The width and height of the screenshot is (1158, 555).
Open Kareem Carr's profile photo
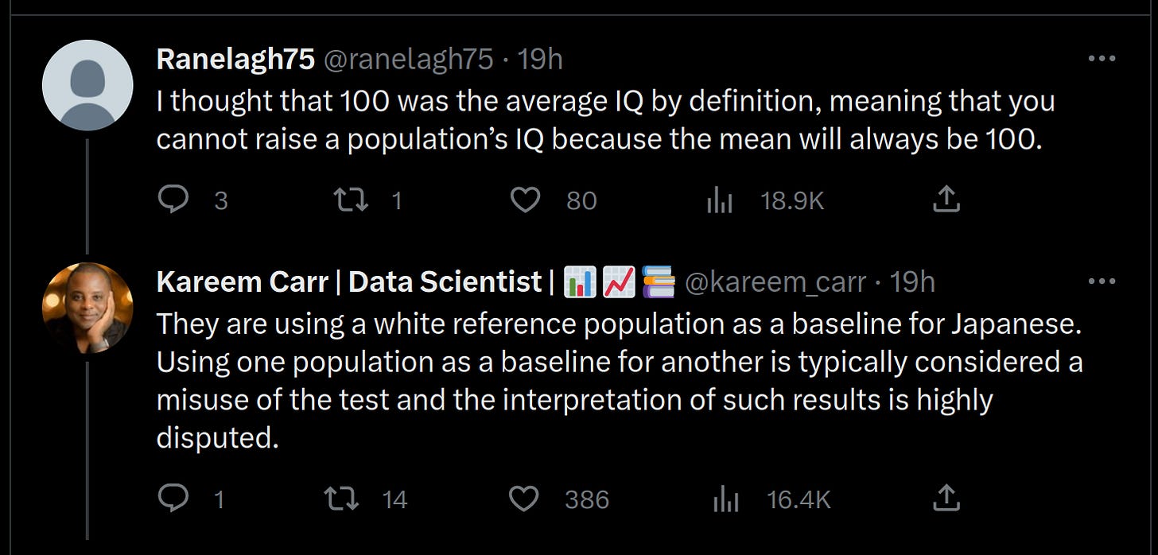click(87, 308)
